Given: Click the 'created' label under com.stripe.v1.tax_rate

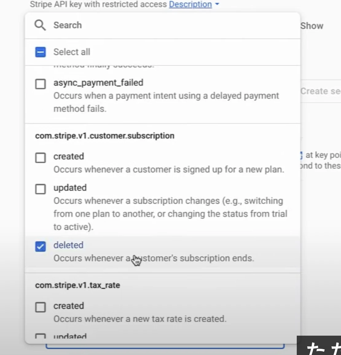Looking at the screenshot, I should (x=69, y=306).
